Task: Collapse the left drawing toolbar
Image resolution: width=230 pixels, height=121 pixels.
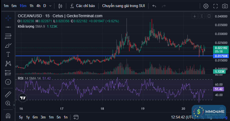Action: click(14, 105)
